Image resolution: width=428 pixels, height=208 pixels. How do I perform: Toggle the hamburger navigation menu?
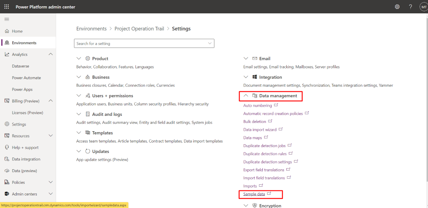tap(7, 19)
